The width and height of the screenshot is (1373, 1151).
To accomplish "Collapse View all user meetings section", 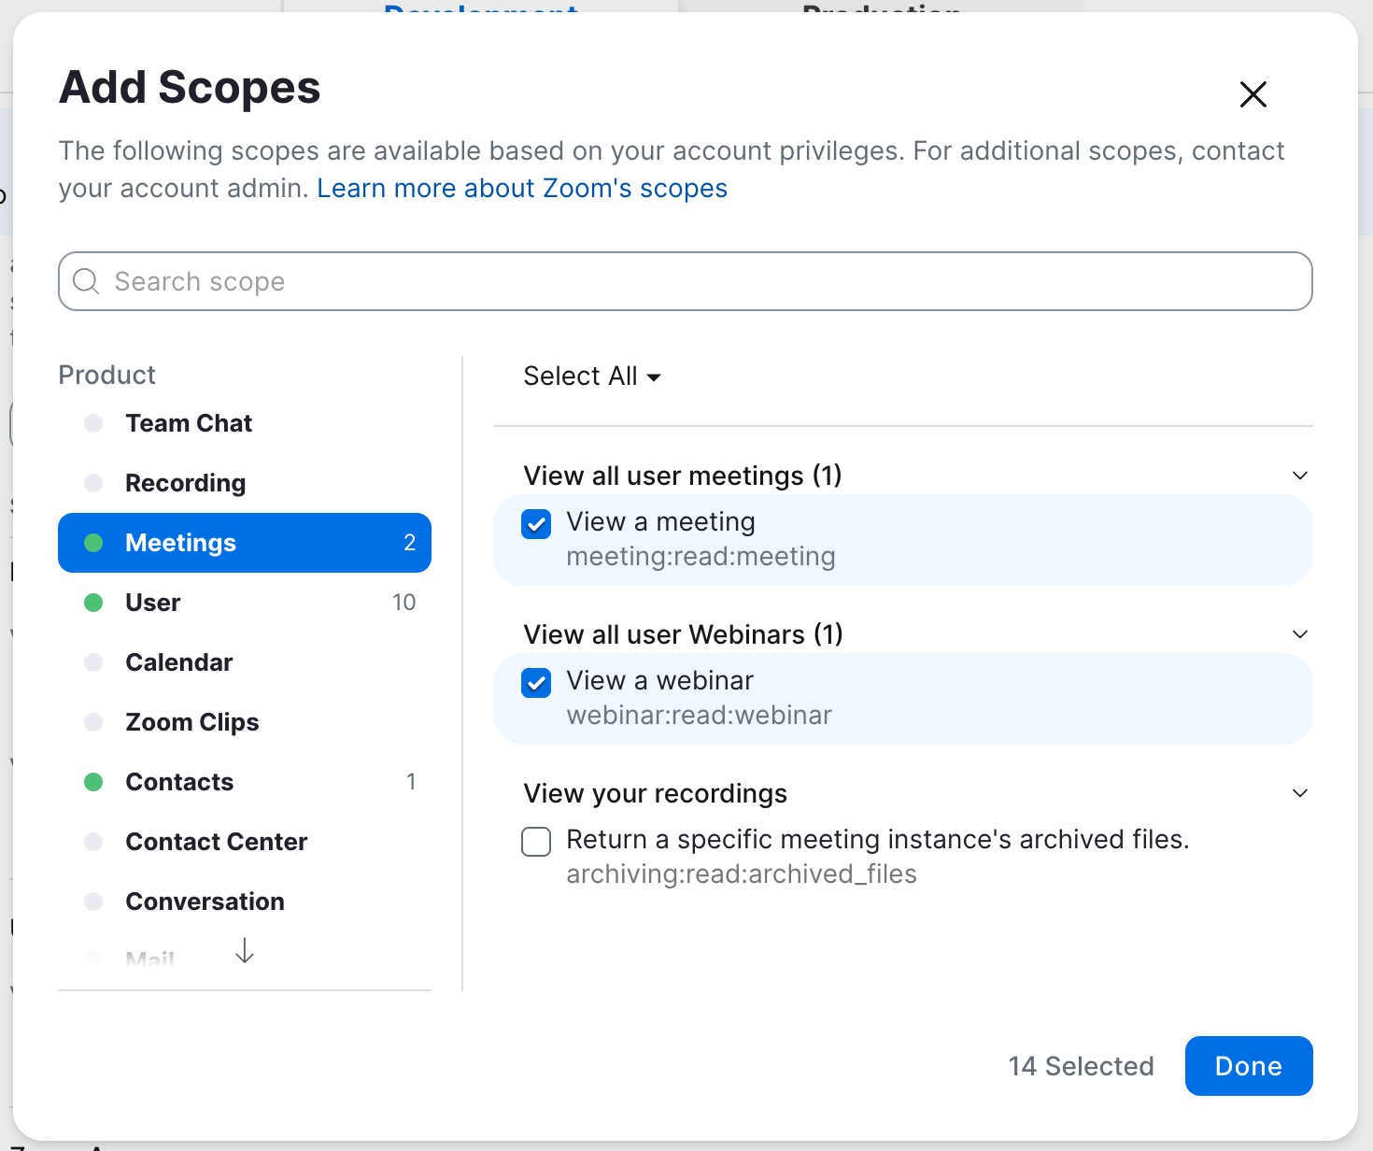I will [1299, 476].
